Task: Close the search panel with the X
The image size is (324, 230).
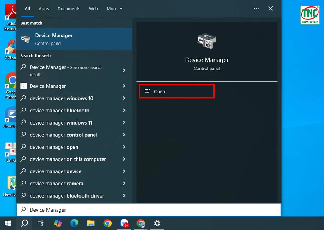Action: click(270, 9)
